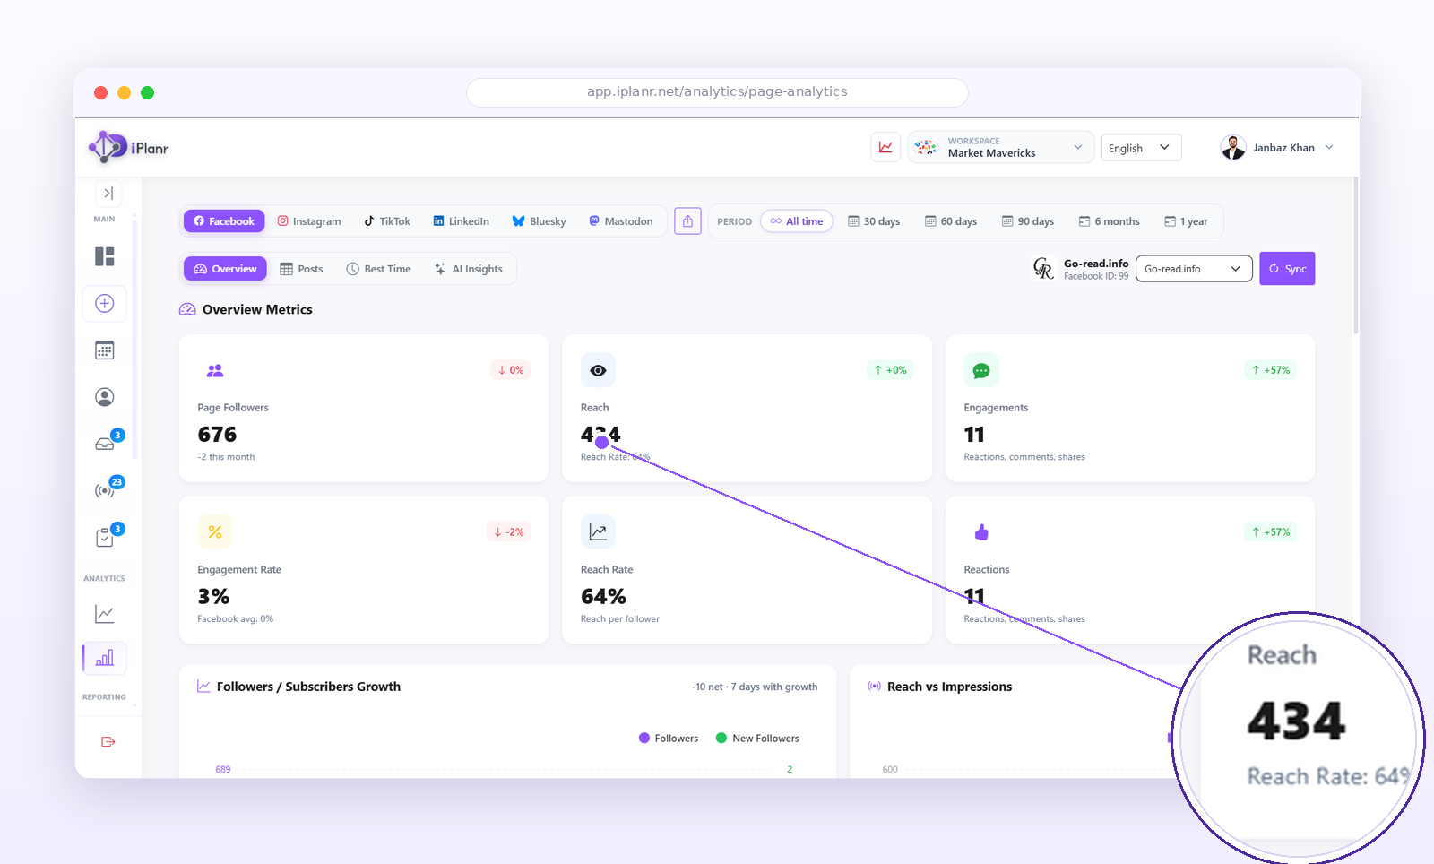The width and height of the screenshot is (1434, 864).
Task: Select the Facebook platform tab
Action: 224,221
